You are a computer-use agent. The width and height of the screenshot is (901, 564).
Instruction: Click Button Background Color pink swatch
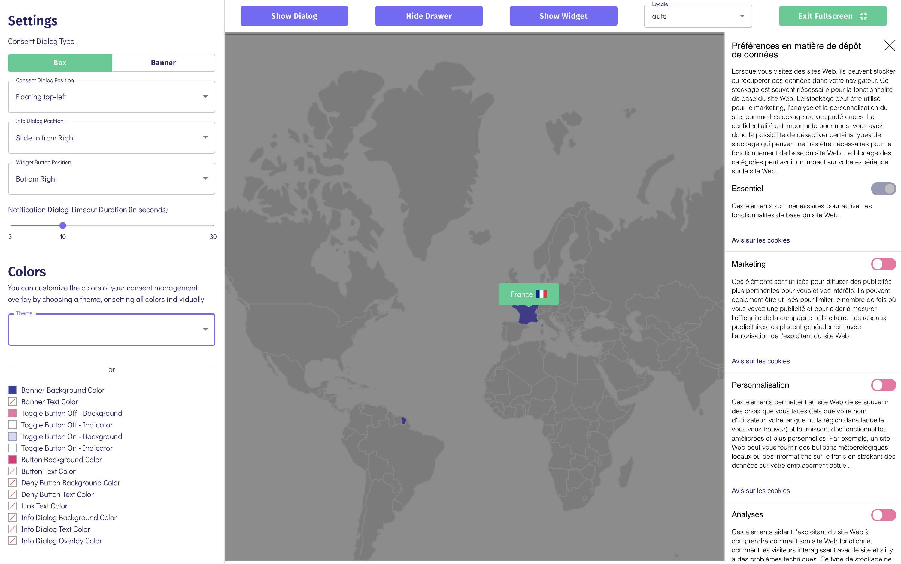(12, 459)
